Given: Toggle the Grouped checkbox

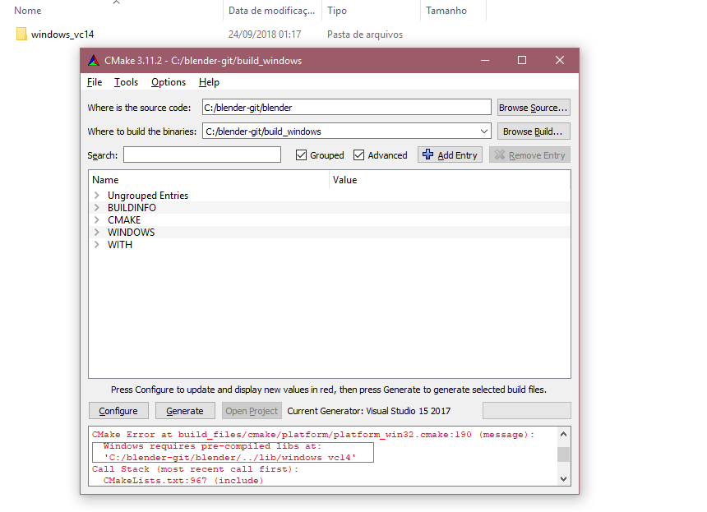Looking at the screenshot, I should pyautogui.click(x=301, y=155).
